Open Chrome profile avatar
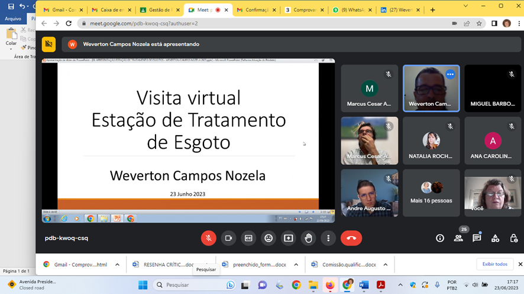Image resolution: width=524 pixels, height=294 pixels. pyautogui.click(x=507, y=24)
